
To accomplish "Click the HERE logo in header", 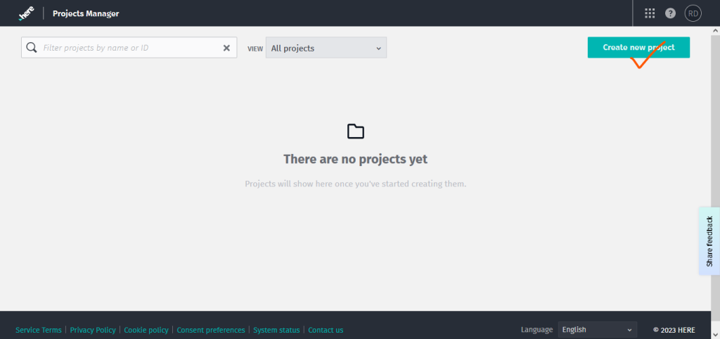I will 26,13.
